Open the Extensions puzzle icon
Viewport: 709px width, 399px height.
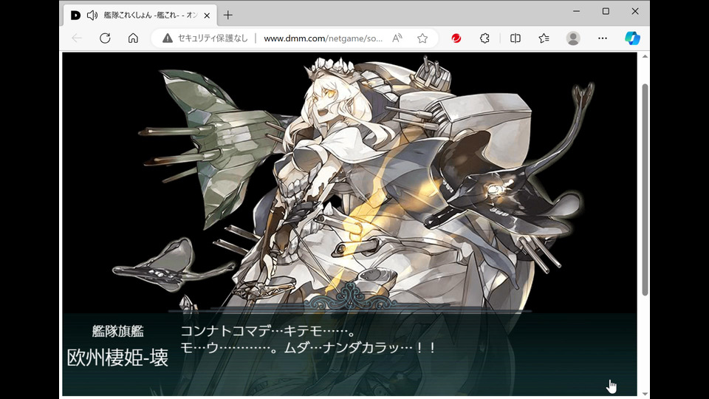tap(484, 38)
